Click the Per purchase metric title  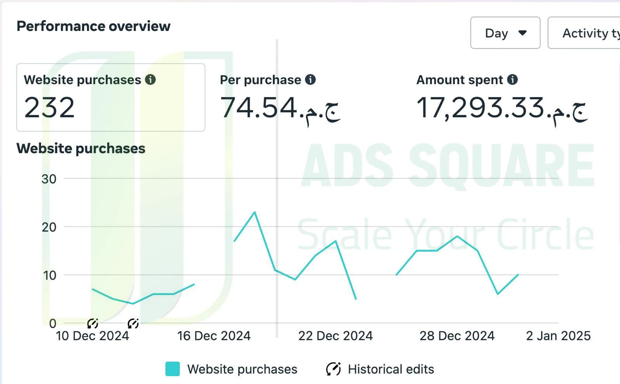(x=260, y=80)
